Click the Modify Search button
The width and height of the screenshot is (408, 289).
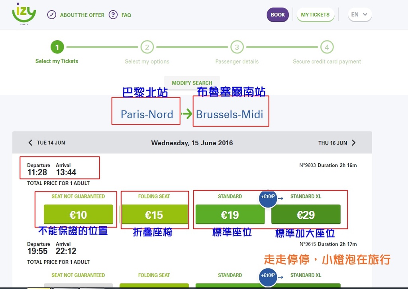(x=192, y=83)
